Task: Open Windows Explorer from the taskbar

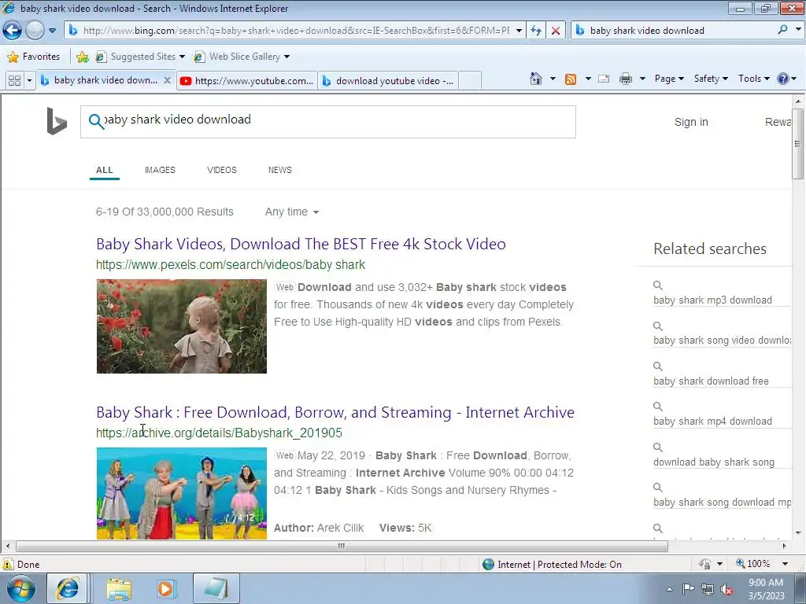Action: tap(119, 589)
